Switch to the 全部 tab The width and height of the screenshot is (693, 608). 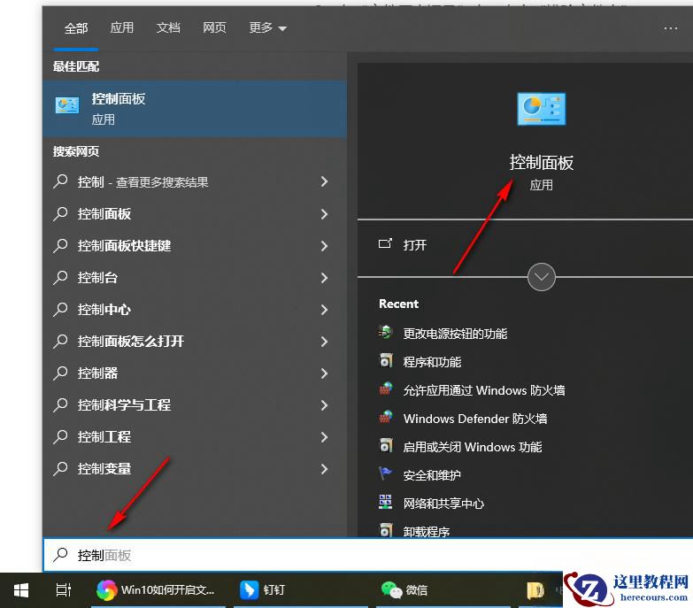click(x=76, y=28)
